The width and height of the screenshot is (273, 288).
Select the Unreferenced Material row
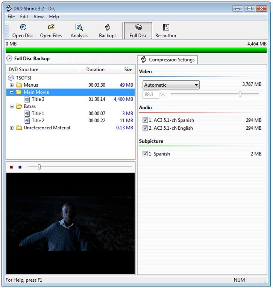click(70, 127)
